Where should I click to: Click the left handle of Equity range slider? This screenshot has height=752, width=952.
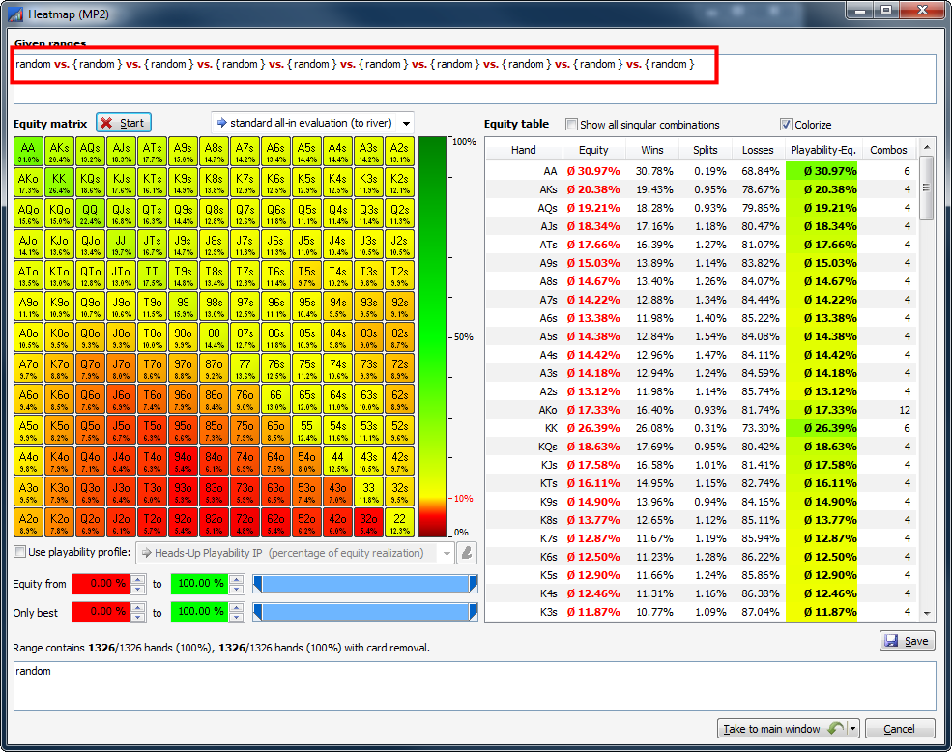[257, 584]
